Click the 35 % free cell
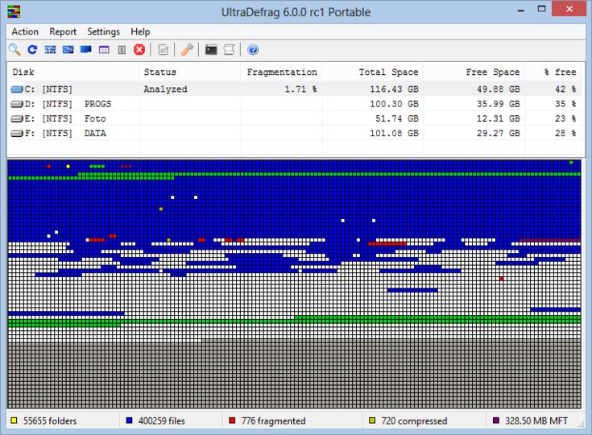Viewport: 592px width, 435px height. 565,104
